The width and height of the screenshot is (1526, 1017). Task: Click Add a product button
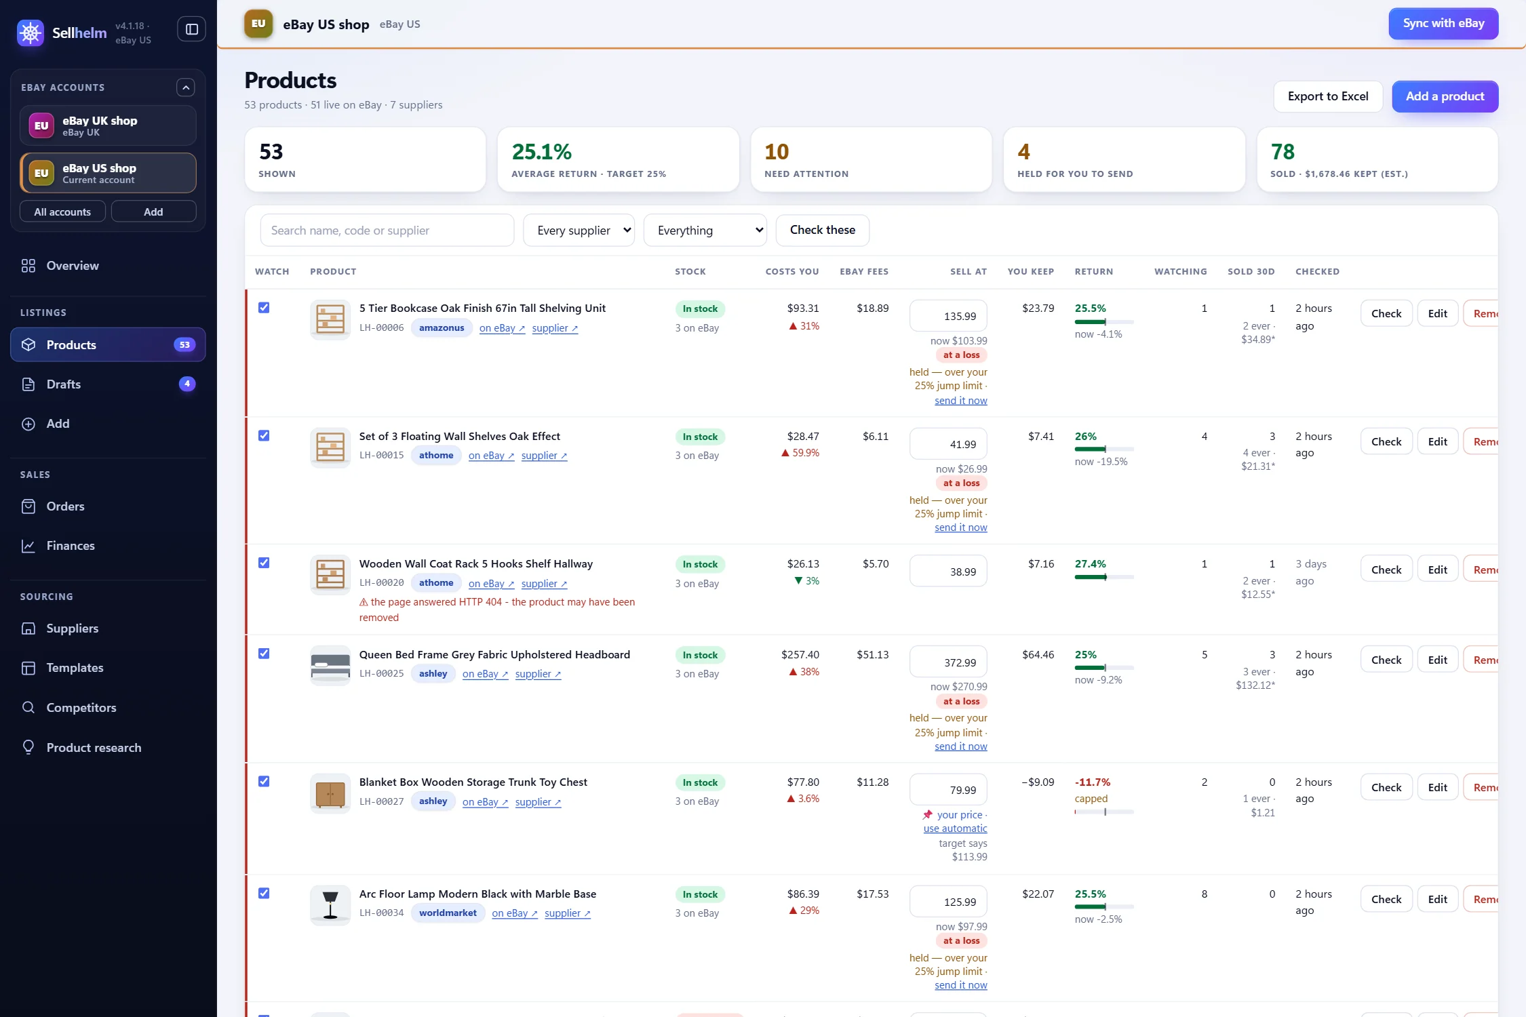1445,96
